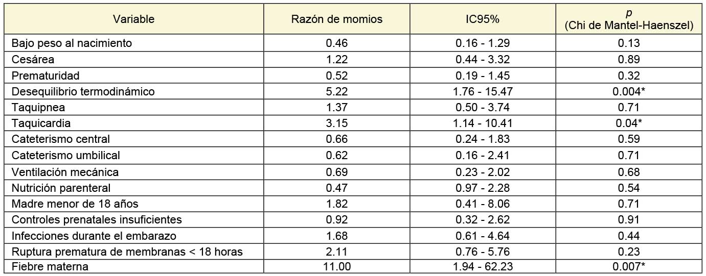Click the odds ratio value 11.00
The width and height of the screenshot is (706, 276).
point(336,266)
